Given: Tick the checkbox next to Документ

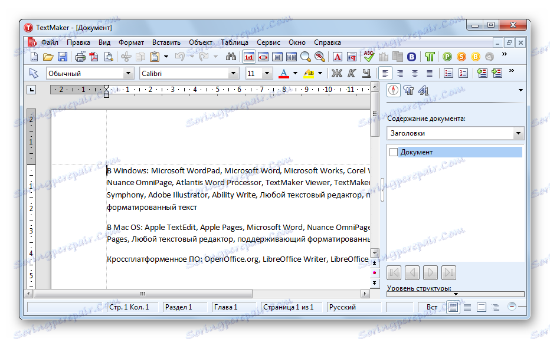Looking at the screenshot, I should (394, 152).
